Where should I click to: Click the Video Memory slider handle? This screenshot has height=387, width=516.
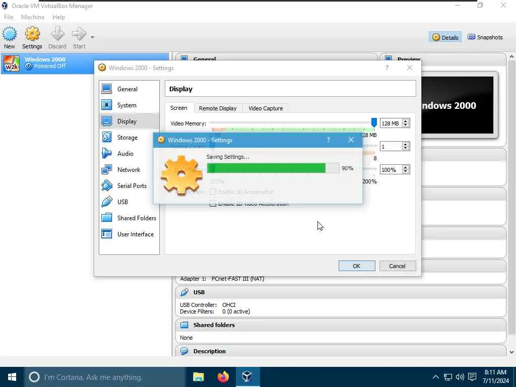point(374,123)
